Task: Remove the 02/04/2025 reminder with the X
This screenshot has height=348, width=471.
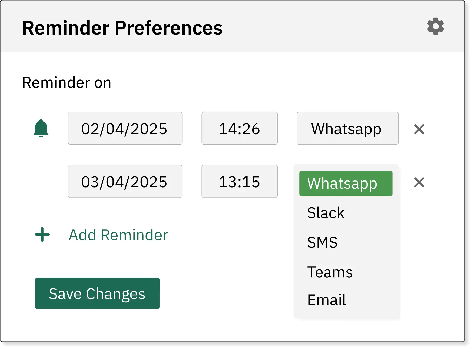Action: [x=419, y=129]
